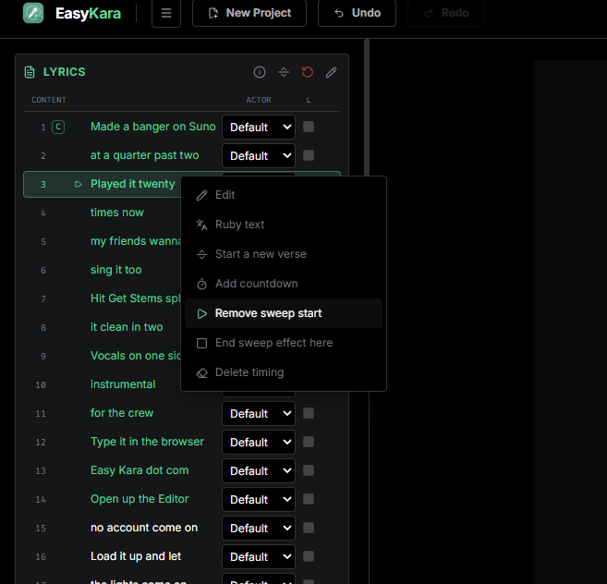The image size is (607, 584).
Task: Click the orange reset icon in Lyrics header
Action: point(308,72)
